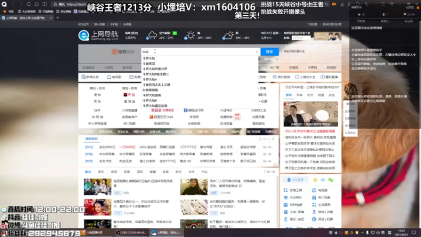Switch to 上网导航 browser taskbar button

(166, 233)
